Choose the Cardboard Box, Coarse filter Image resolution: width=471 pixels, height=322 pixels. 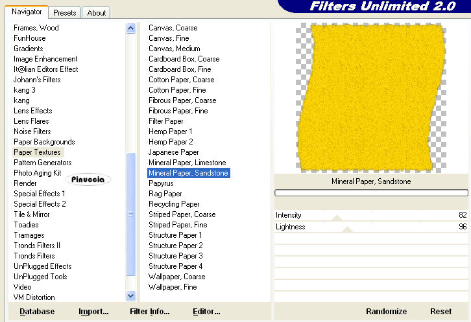(184, 59)
